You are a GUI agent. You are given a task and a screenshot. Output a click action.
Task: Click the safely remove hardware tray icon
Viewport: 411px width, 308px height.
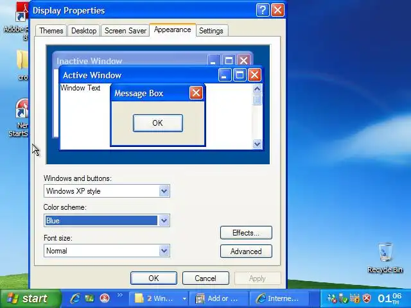[343, 298]
